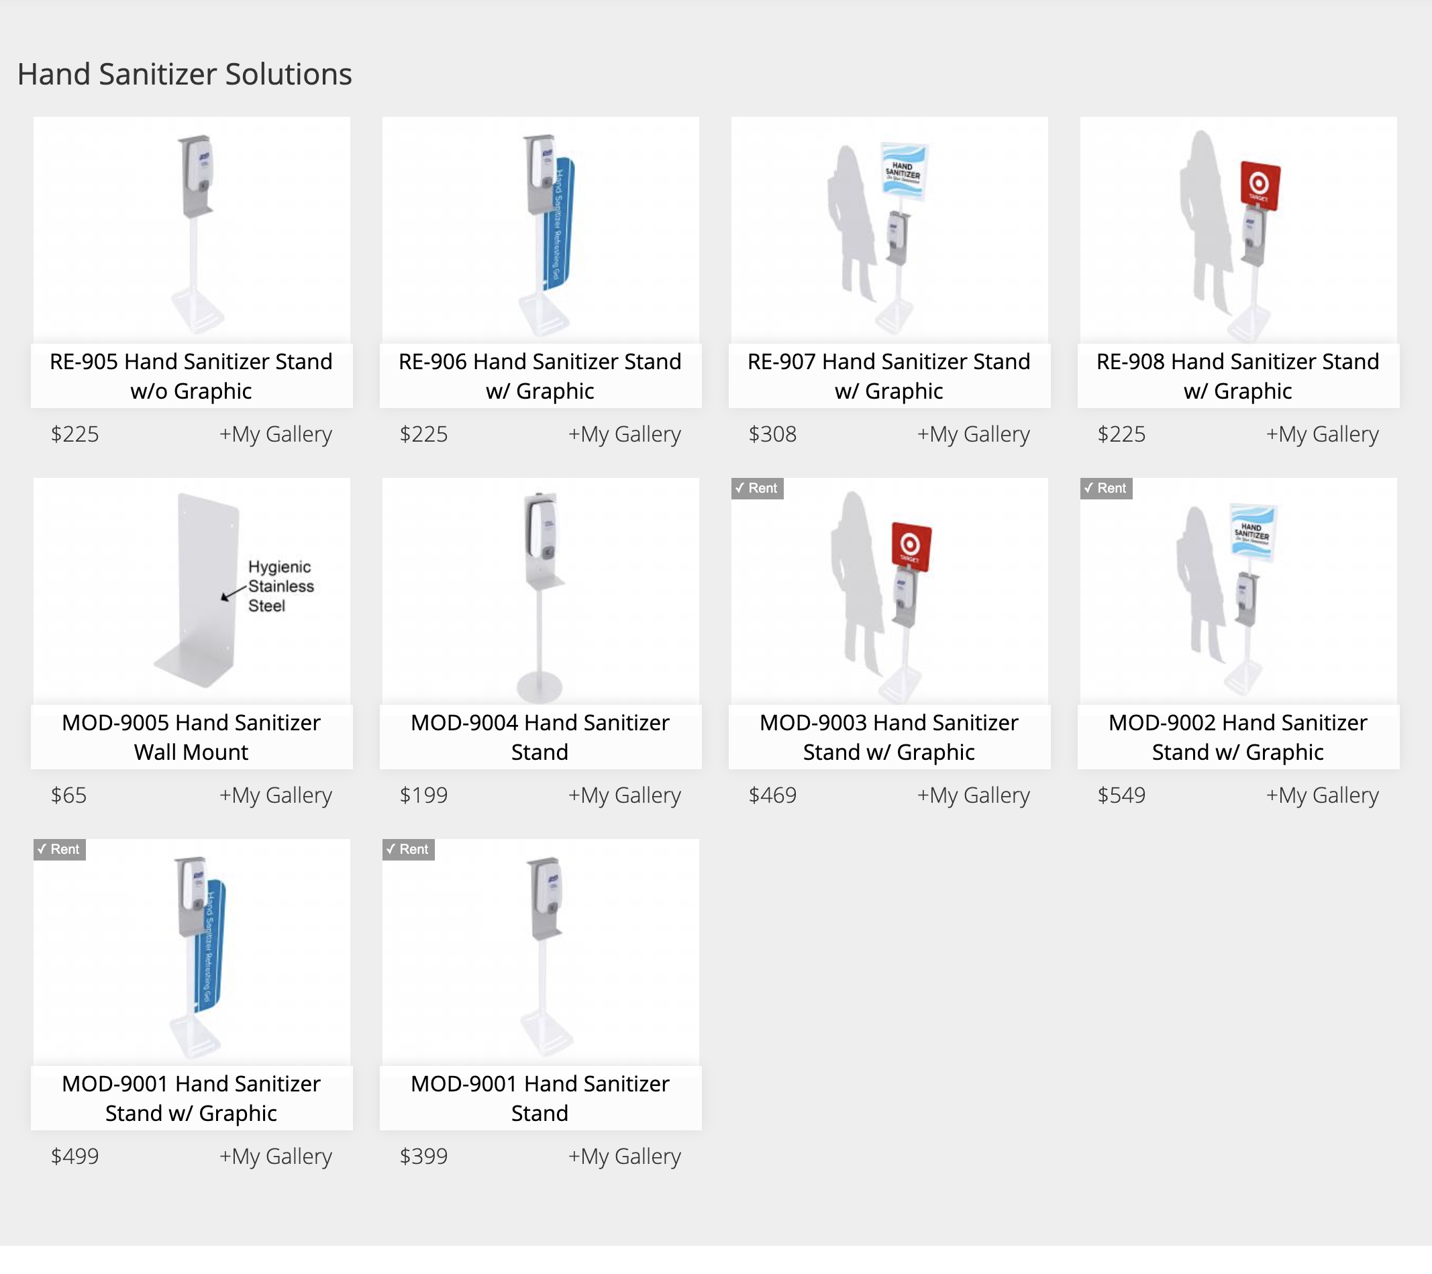
Task: Click the MOD-9004 Hand Sanitizer Stand title
Action: tap(540, 737)
